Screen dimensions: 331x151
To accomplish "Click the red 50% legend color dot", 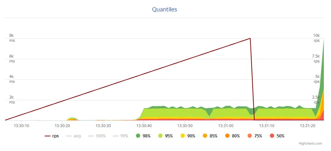I will [272, 136].
